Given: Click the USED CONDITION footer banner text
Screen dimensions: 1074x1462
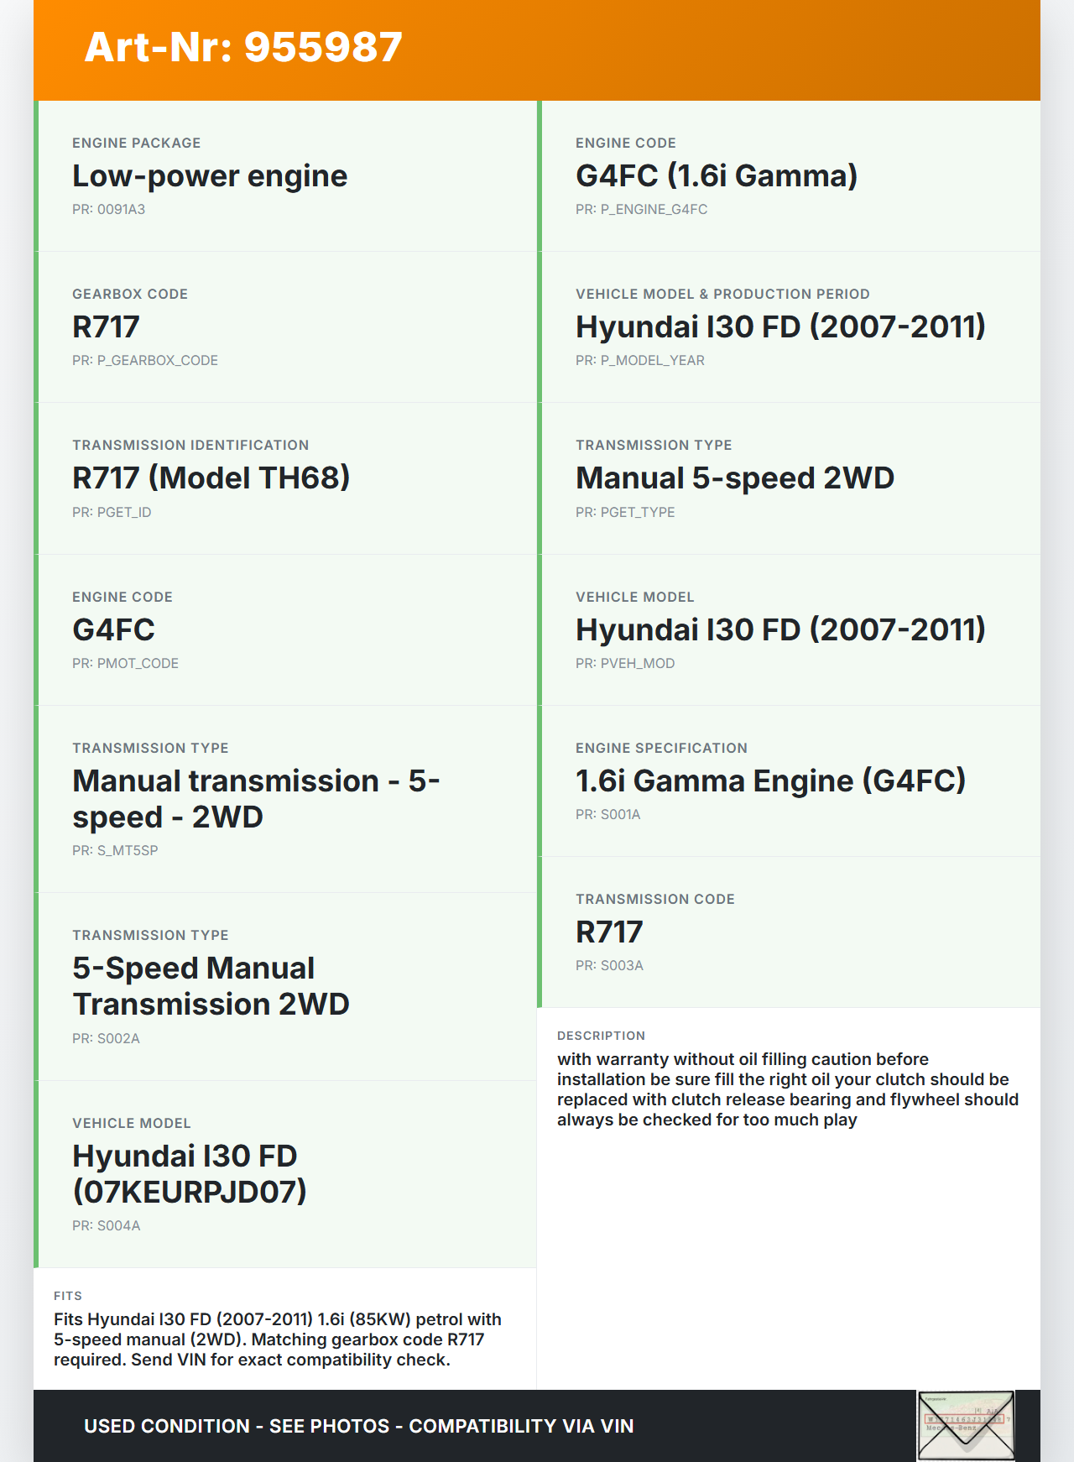Looking at the screenshot, I should (358, 1426).
